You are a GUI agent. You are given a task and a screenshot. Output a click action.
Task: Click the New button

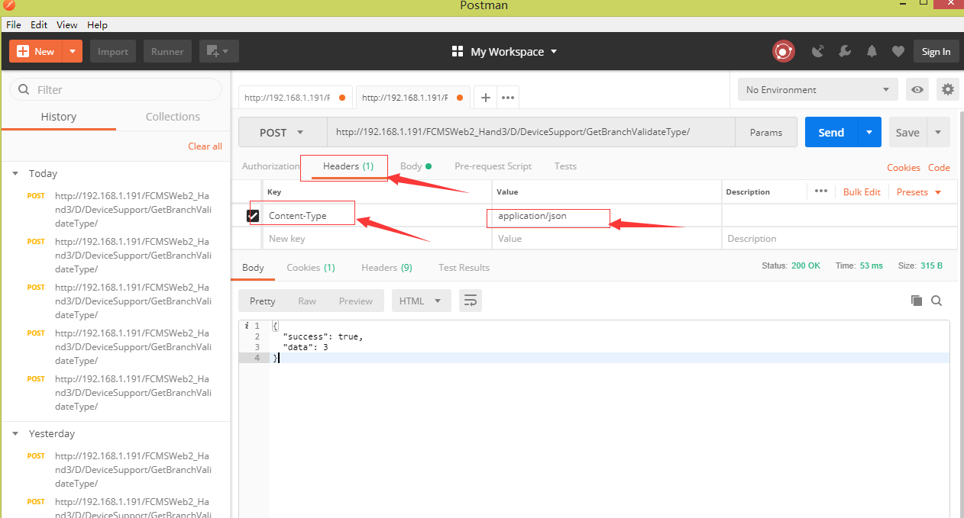pos(36,51)
